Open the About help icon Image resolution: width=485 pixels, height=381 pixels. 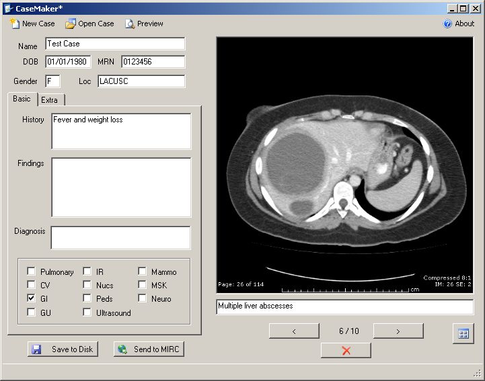pyautogui.click(x=447, y=24)
